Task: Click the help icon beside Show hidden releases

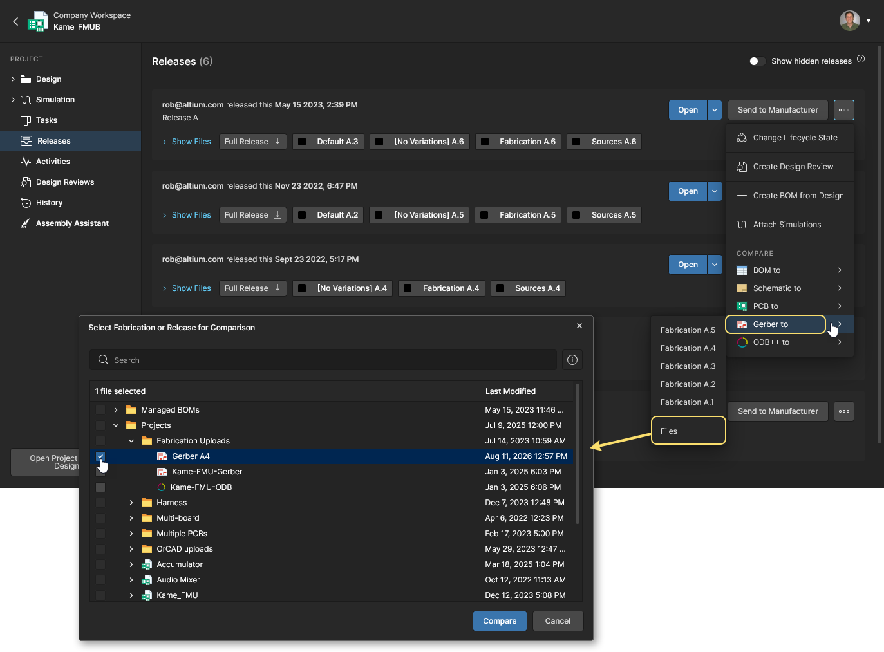Action: point(861,59)
